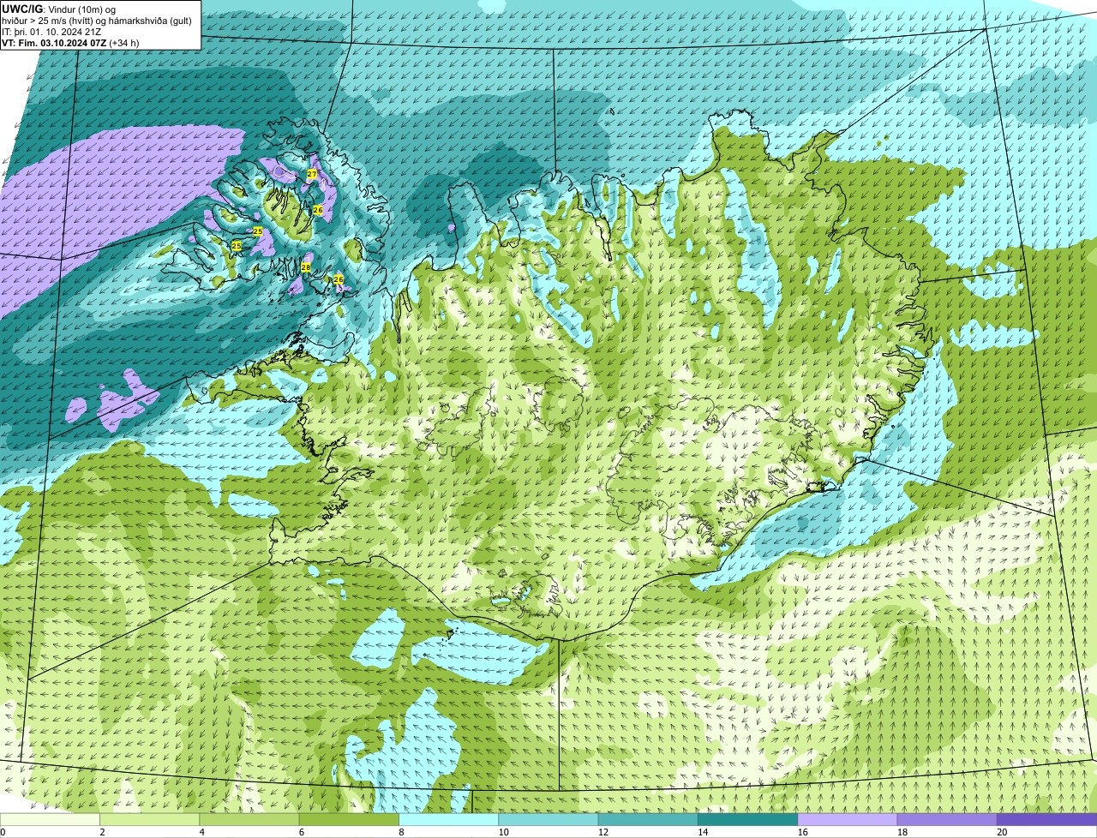This screenshot has height=838, width=1097.
Task: Select the 12–14 m/s teal legend swatch
Action: (x=648, y=819)
